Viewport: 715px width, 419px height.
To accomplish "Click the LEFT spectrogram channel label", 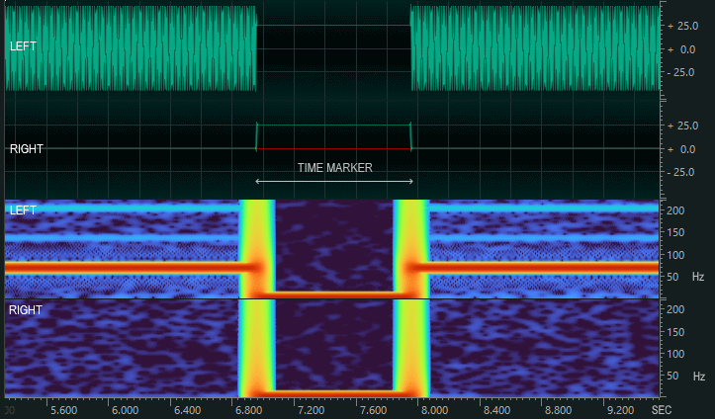I will [22, 210].
